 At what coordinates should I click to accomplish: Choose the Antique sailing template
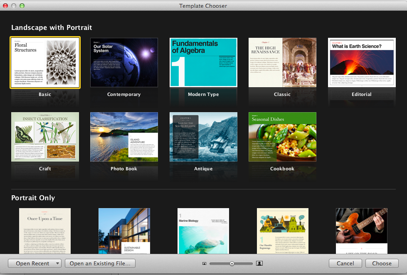pos(203,137)
